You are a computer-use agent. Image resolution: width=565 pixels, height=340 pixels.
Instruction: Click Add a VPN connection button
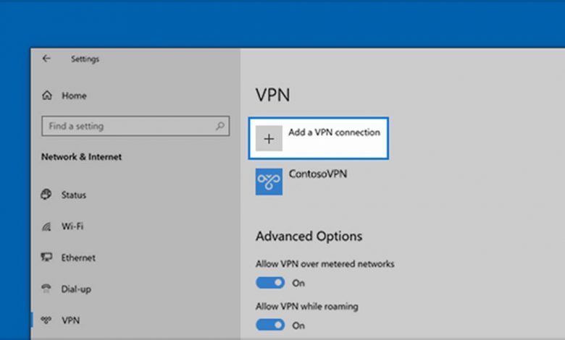coord(333,133)
